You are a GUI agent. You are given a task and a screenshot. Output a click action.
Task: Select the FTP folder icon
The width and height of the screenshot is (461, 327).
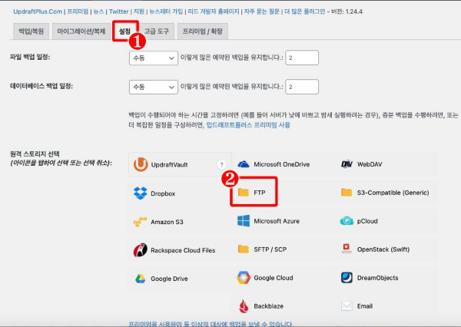click(243, 192)
